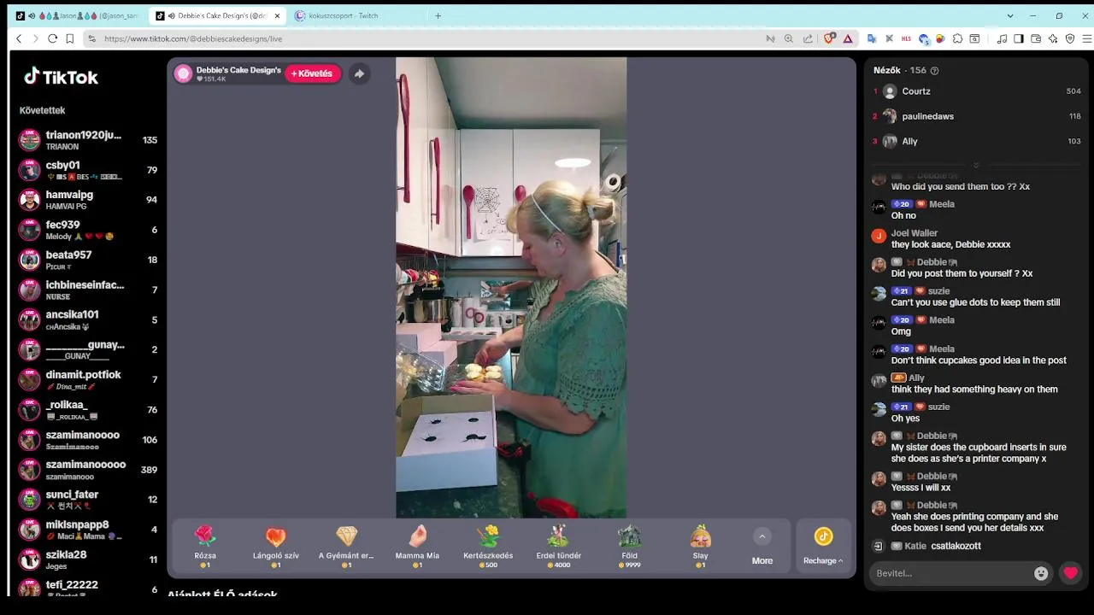Screen dimensions: 1094x615
Task: Open Debbie's Cake Design's profile avatar
Action: [x=183, y=73]
